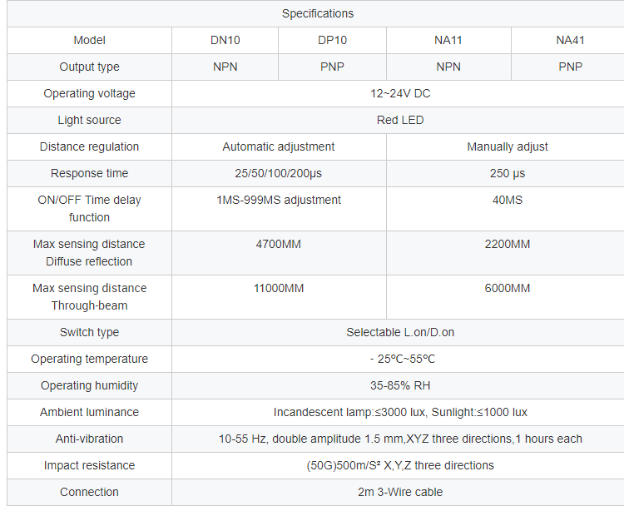
Task: Click the Anti-vibration row label
Action: click(x=89, y=439)
